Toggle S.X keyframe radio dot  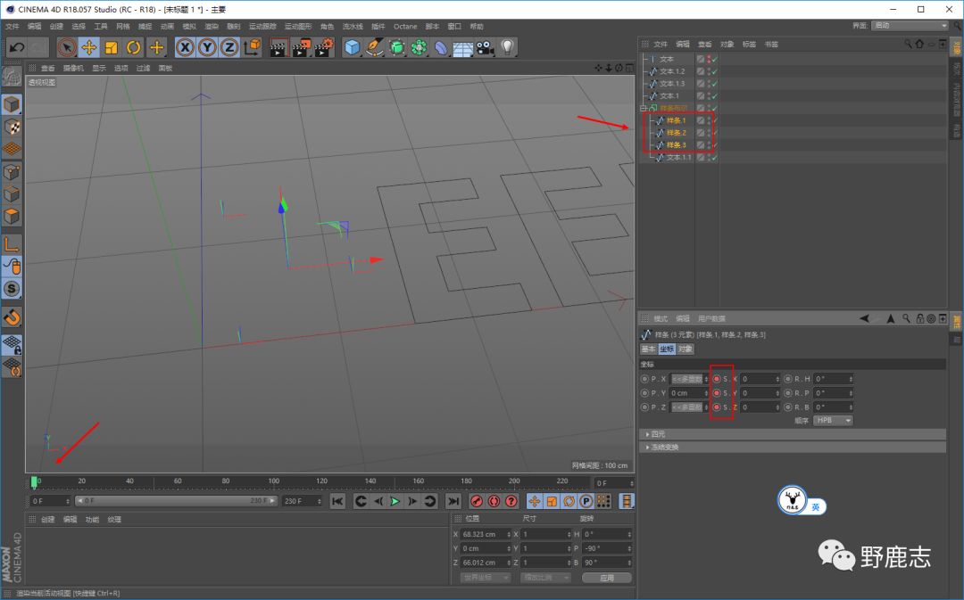717,379
